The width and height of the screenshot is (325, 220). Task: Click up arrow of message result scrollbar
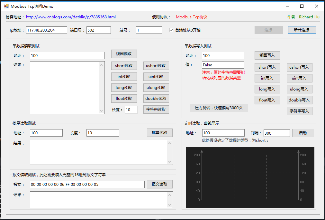pos(170,195)
